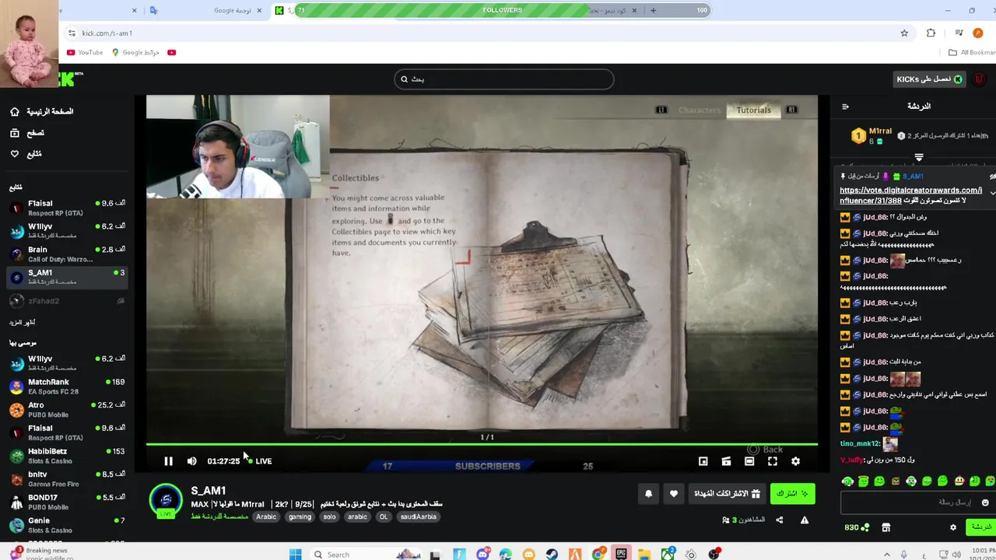This screenshot has width=996, height=560.
Task: Open Atro PUBG Mobile channel
Action: pyautogui.click(x=66, y=409)
